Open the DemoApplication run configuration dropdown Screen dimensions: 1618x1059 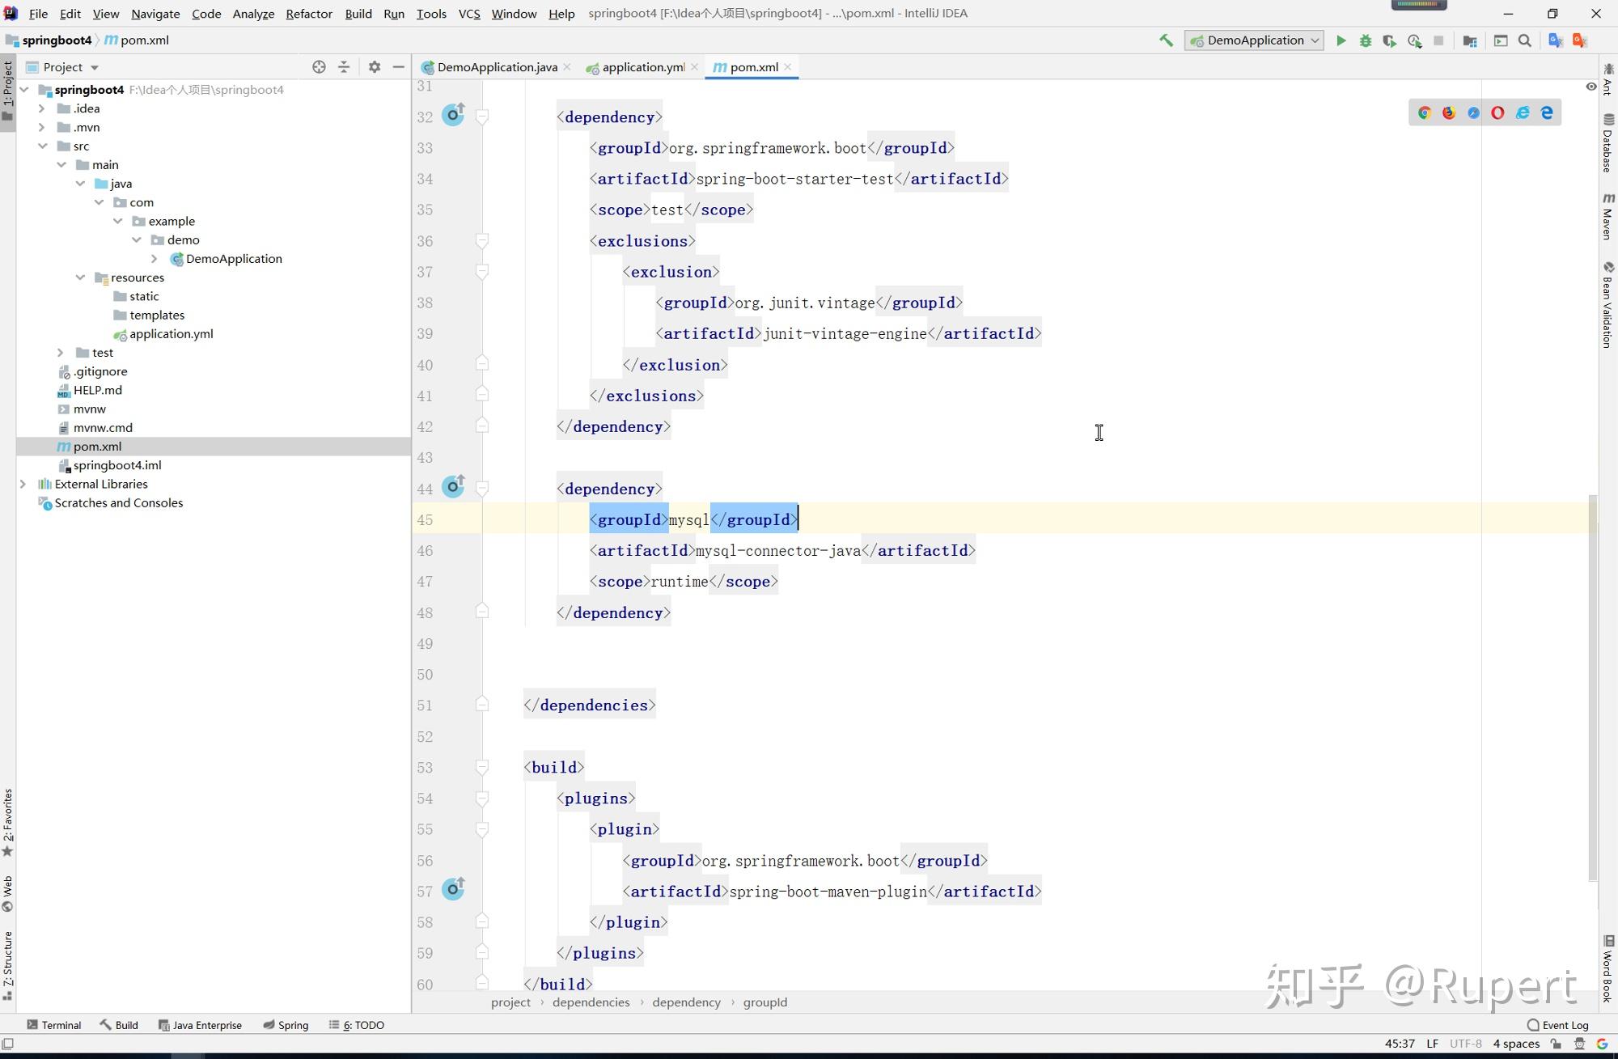point(1254,40)
